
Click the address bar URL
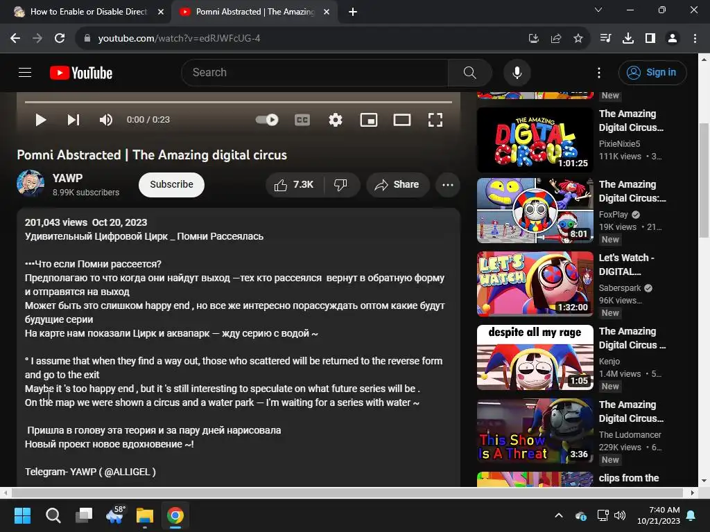click(x=179, y=39)
